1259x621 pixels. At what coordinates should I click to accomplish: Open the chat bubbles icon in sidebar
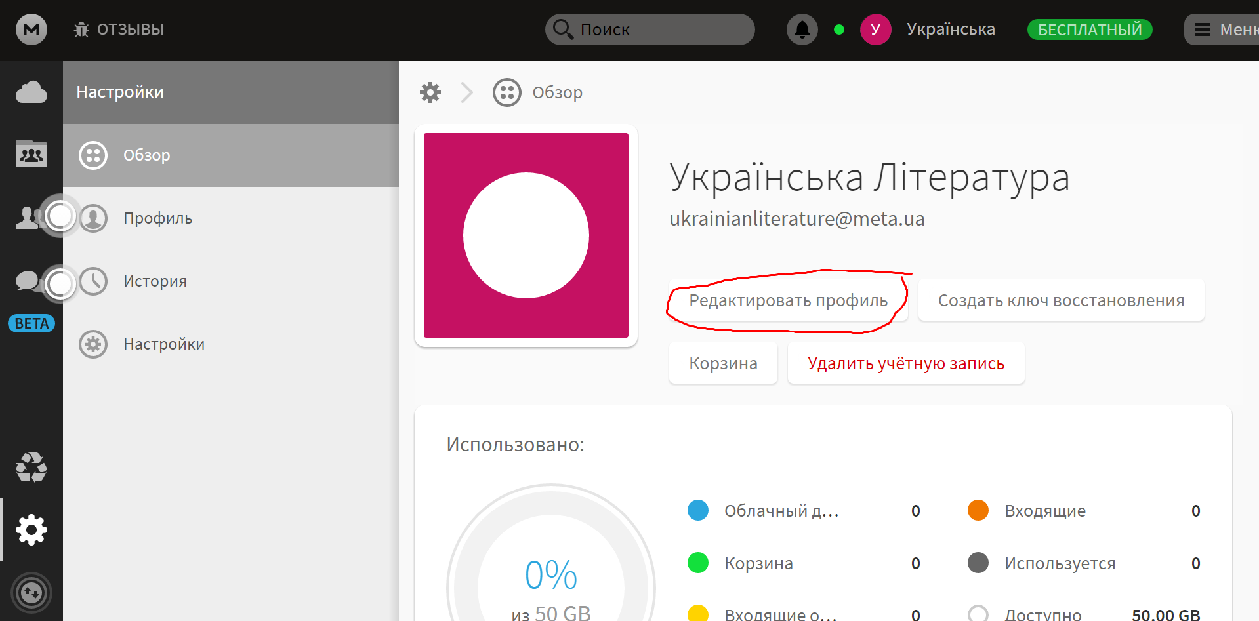coord(28,281)
